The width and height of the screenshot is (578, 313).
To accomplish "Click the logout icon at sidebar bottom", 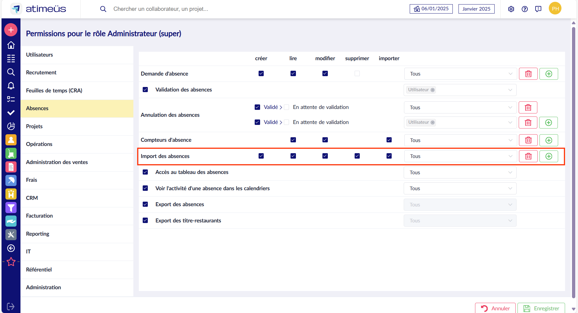I will pyautogui.click(x=11, y=306).
